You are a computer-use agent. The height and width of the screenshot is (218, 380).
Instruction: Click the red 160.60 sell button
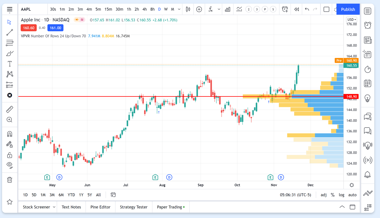pyautogui.click(x=29, y=28)
